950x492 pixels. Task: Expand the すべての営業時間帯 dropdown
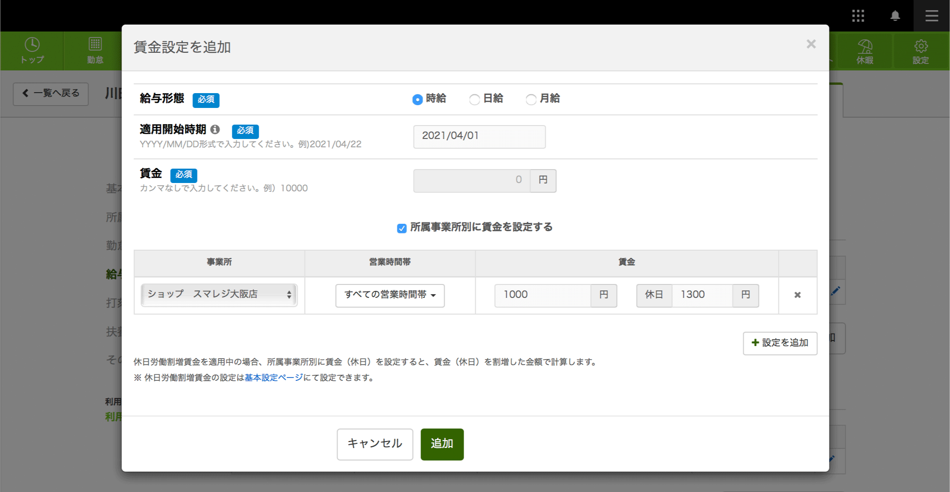coord(390,295)
